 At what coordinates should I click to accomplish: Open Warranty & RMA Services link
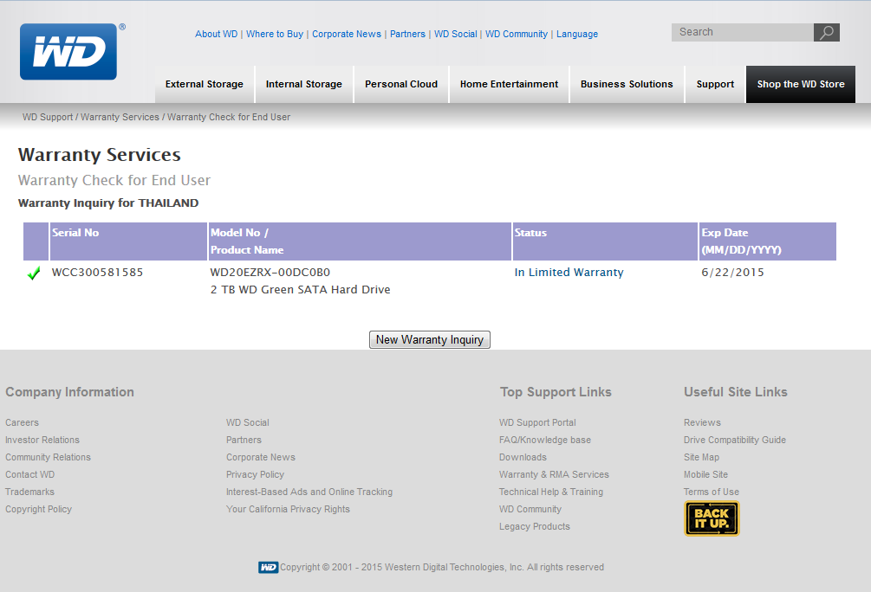(x=554, y=474)
